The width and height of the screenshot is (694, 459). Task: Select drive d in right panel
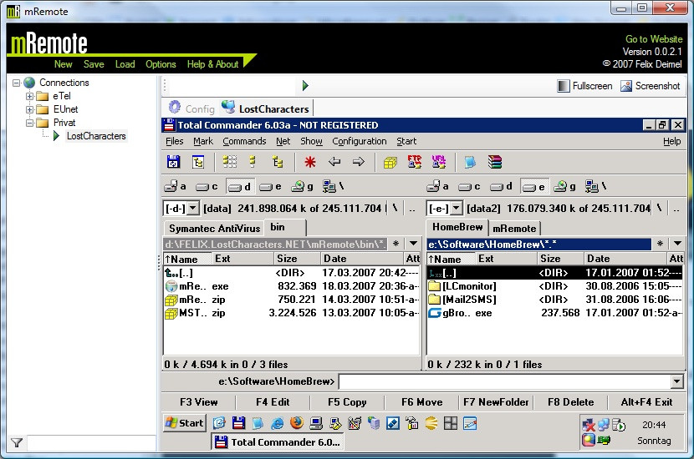coord(501,186)
